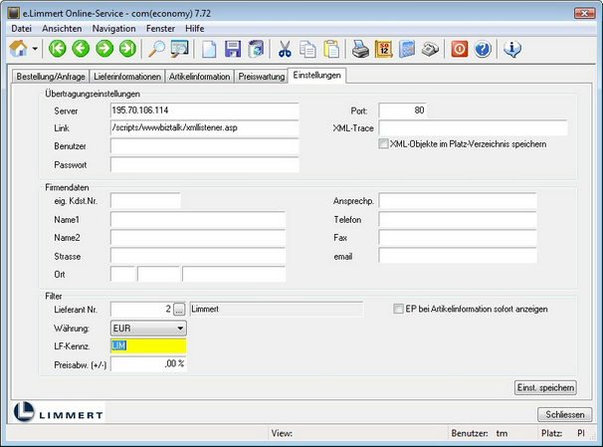Go to first record with green arrow
This screenshot has width=603, height=447.
(x=58, y=49)
